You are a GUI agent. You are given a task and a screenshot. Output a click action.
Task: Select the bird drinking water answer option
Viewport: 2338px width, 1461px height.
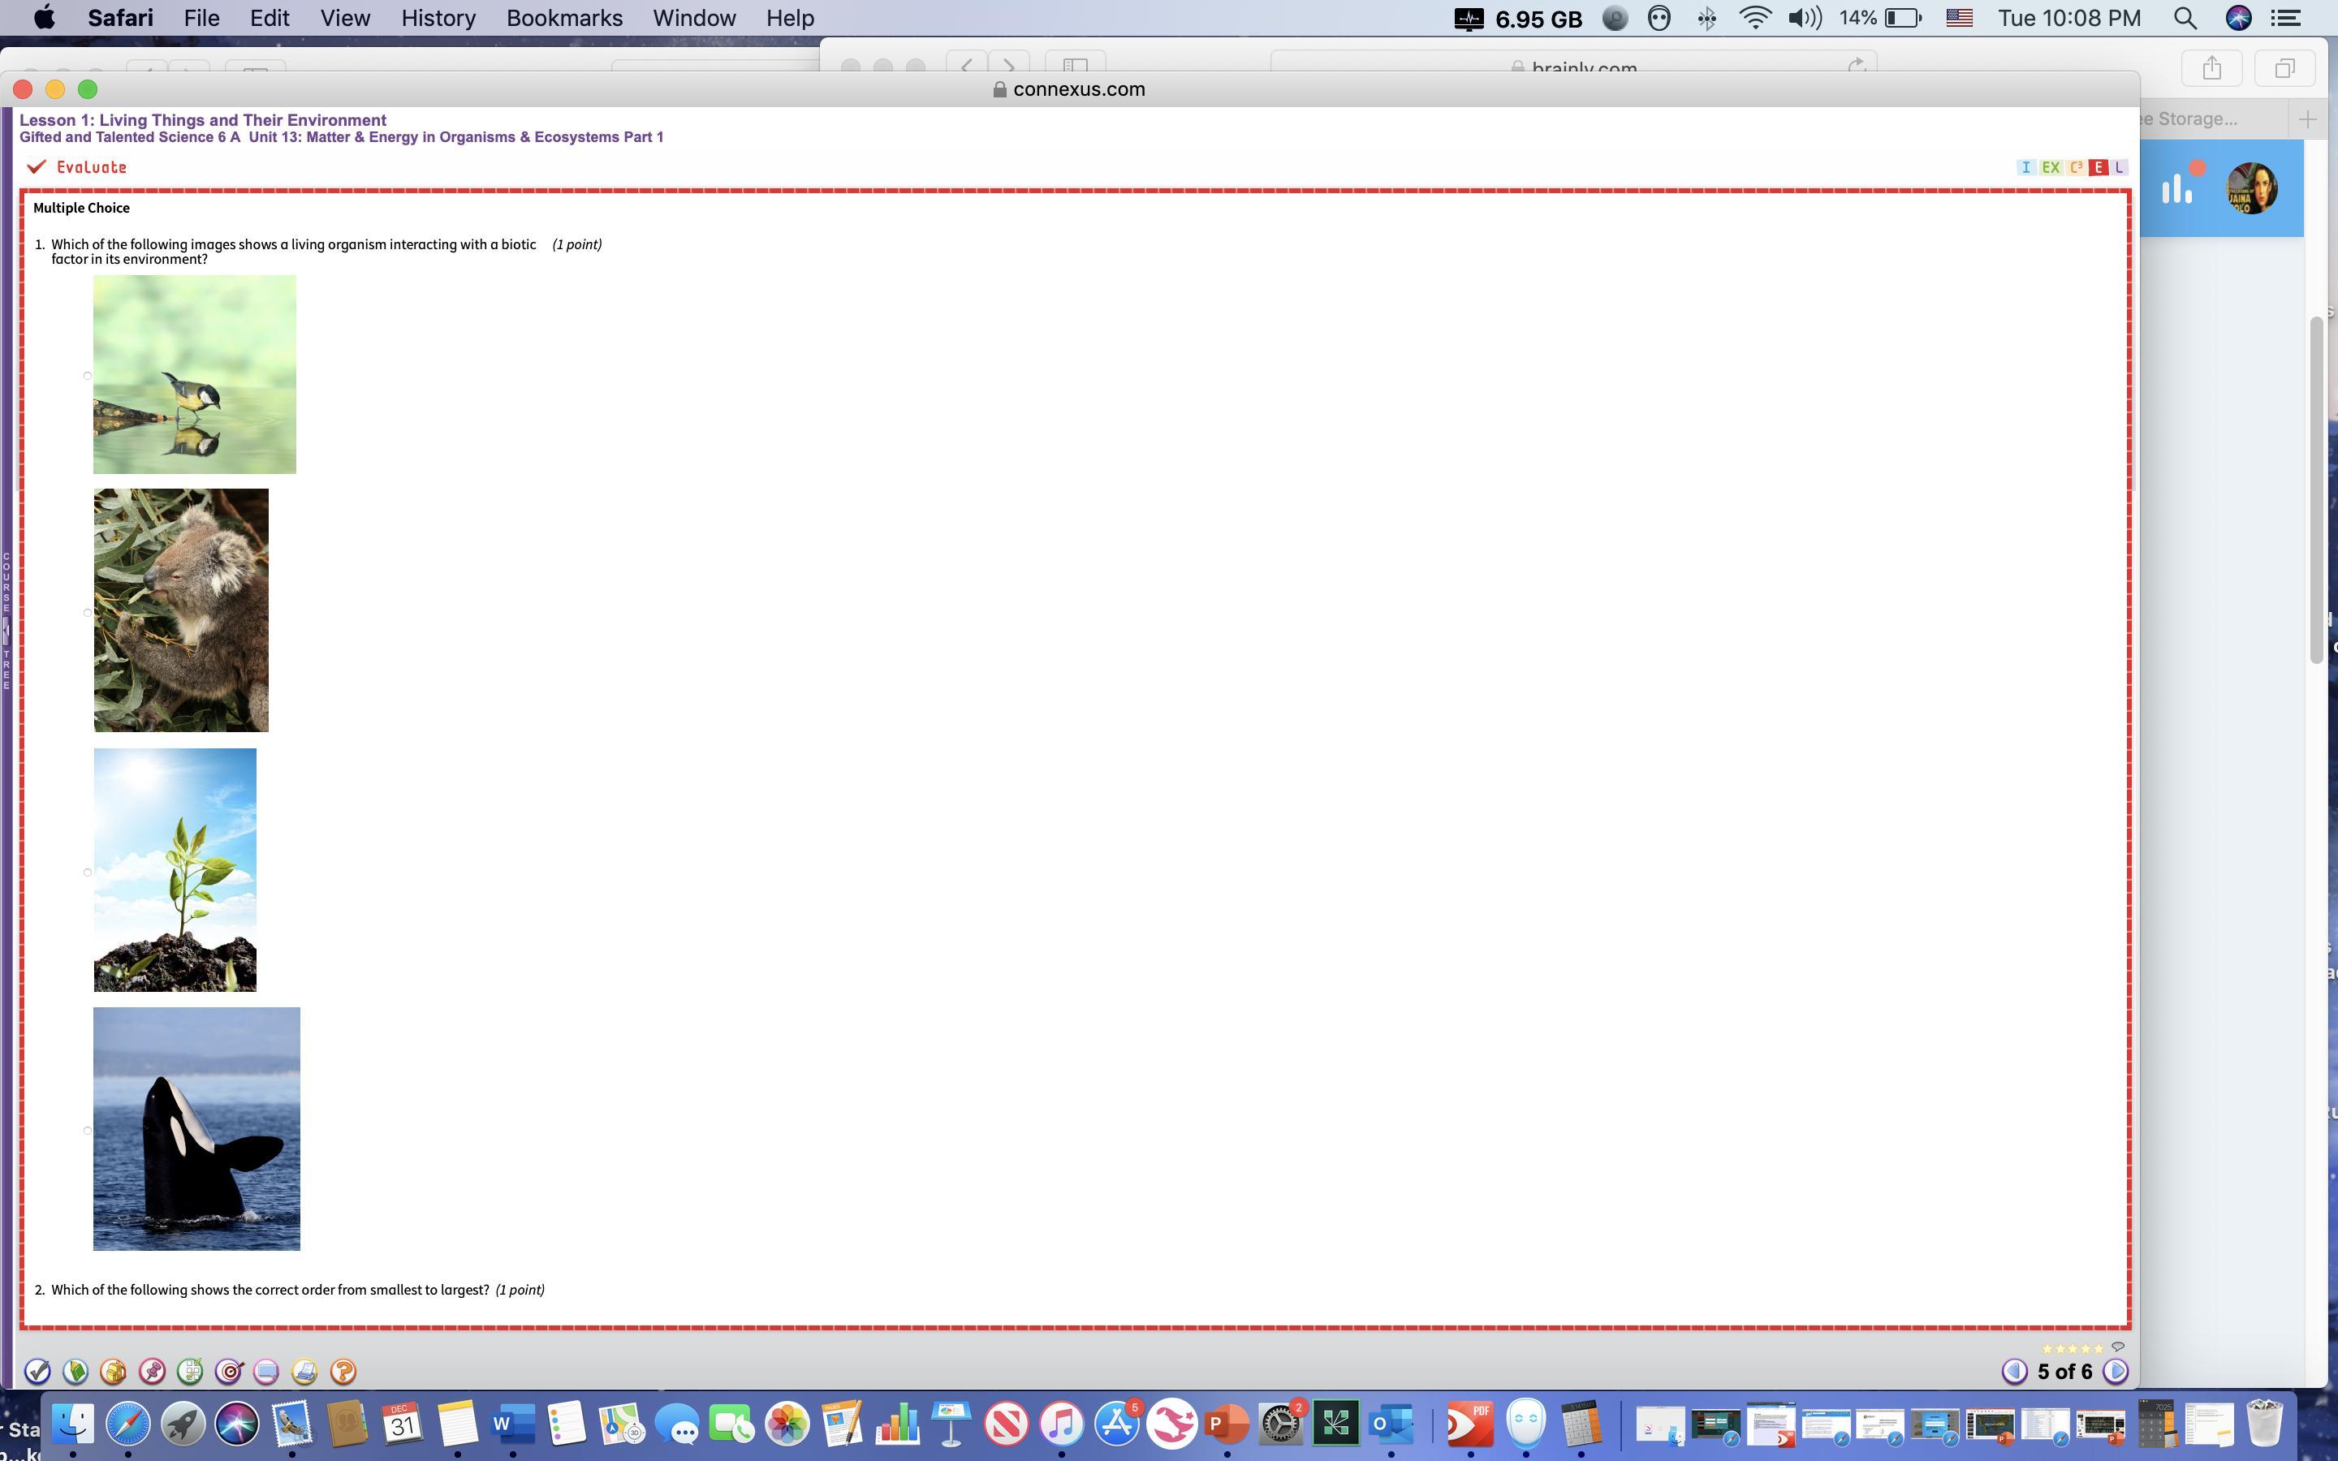[x=87, y=376]
